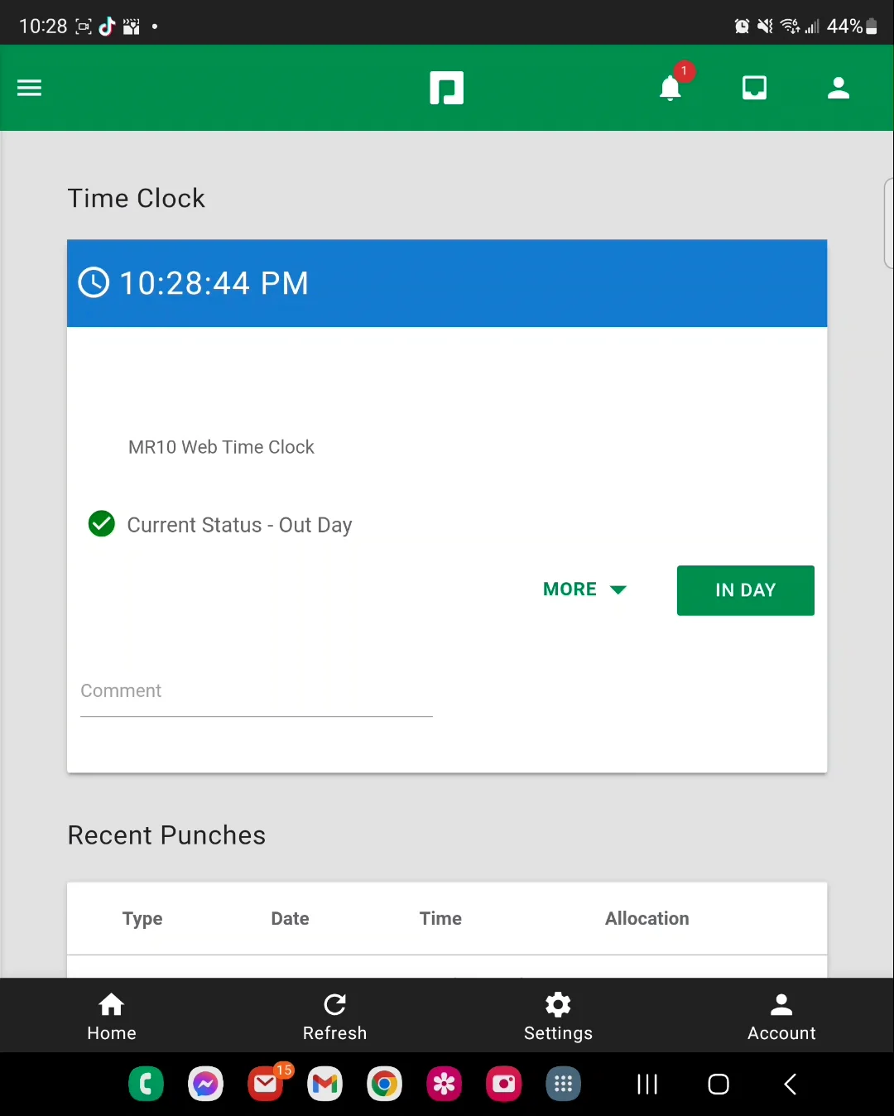The height and width of the screenshot is (1116, 894).
Task: Open Settings in bottom navigation
Action: pyautogui.click(x=558, y=1017)
